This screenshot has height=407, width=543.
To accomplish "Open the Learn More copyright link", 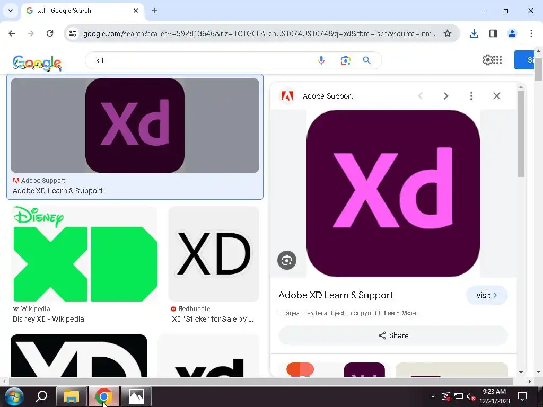I will tap(400, 313).
